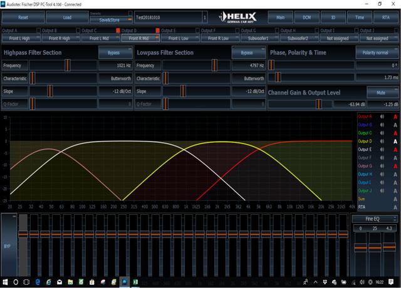Switch to the IO view
The width and height of the screenshot is (401, 288).
point(333,18)
